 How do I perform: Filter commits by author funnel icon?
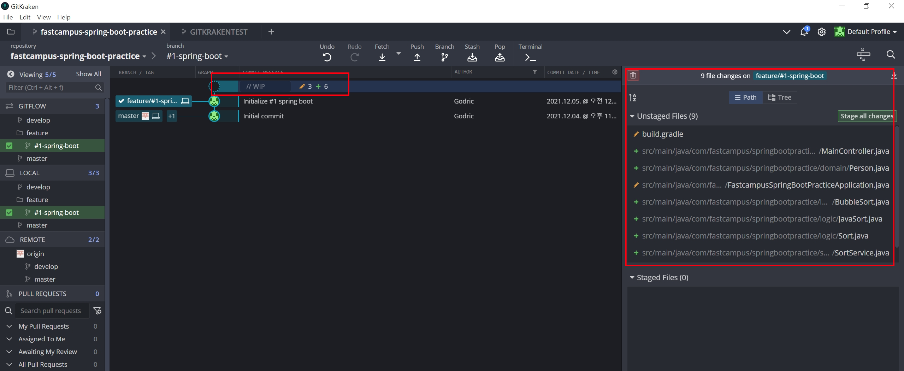point(535,72)
